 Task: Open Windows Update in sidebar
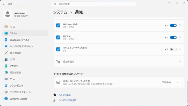click(25, 99)
